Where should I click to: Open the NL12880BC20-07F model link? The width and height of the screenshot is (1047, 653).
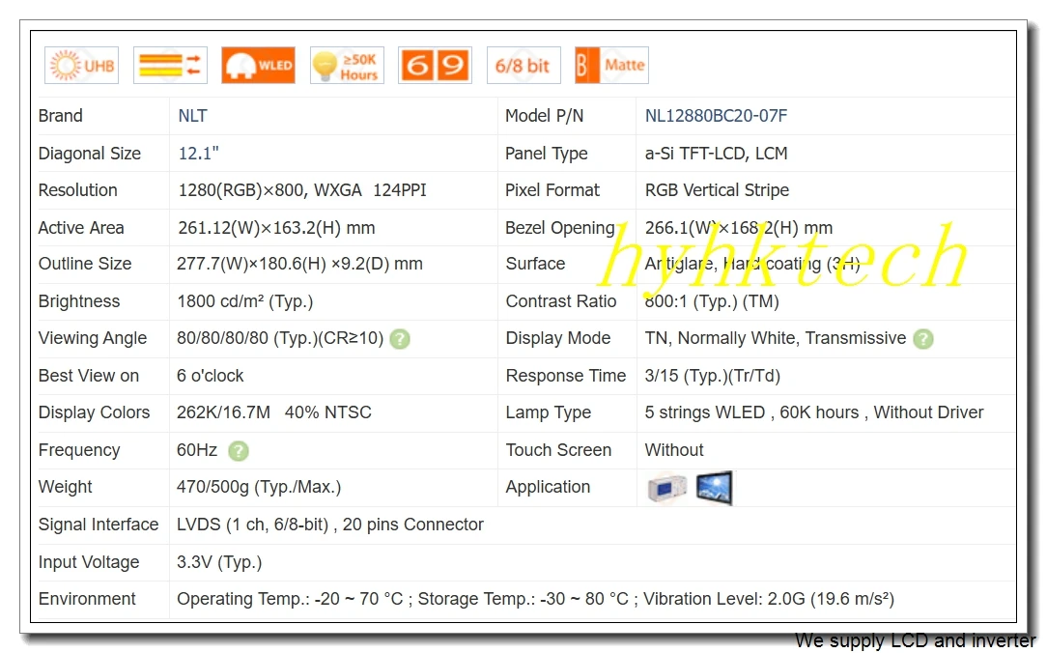pyautogui.click(x=717, y=115)
